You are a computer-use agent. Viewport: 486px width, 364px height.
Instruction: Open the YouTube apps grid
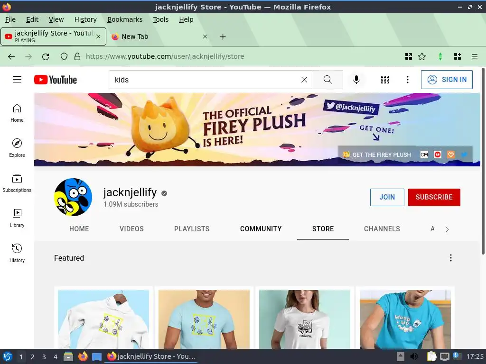[384, 80]
